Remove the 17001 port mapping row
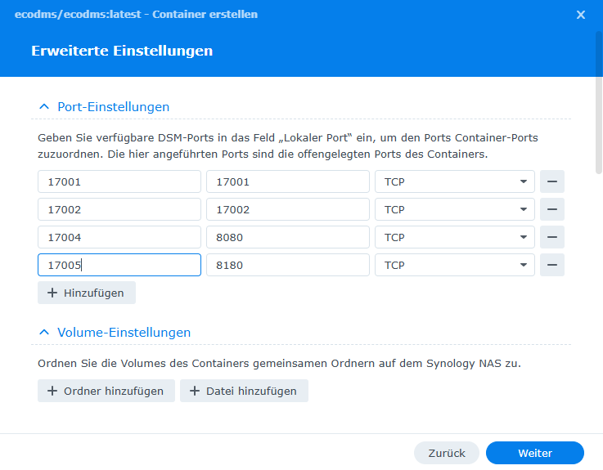603x470 pixels. coord(551,181)
